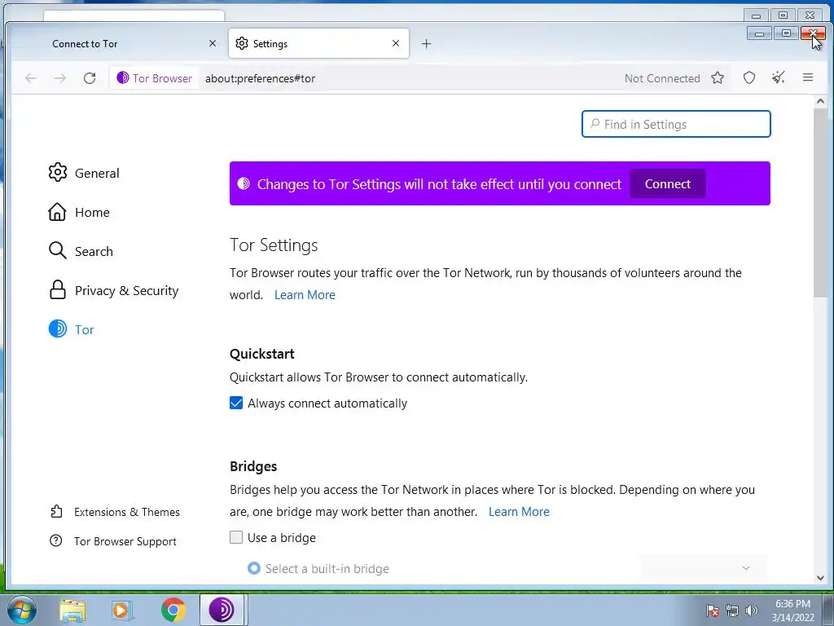Image resolution: width=834 pixels, height=626 pixels.
Task: Click the network tray icon
Action: point(732,611)
